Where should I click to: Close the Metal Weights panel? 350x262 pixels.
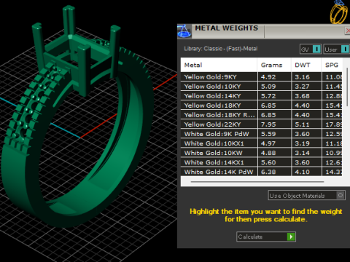(x=348, y=31)
